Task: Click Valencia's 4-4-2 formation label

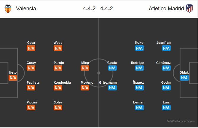Action: click(89, 9)
